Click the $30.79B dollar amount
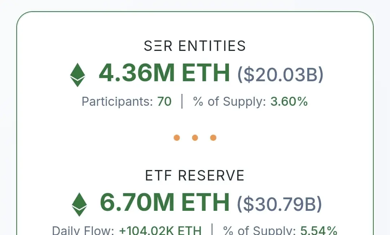Image resolution: width=390 pixels, height=235 pixels. pyautogui.click(x=279, y=204)
